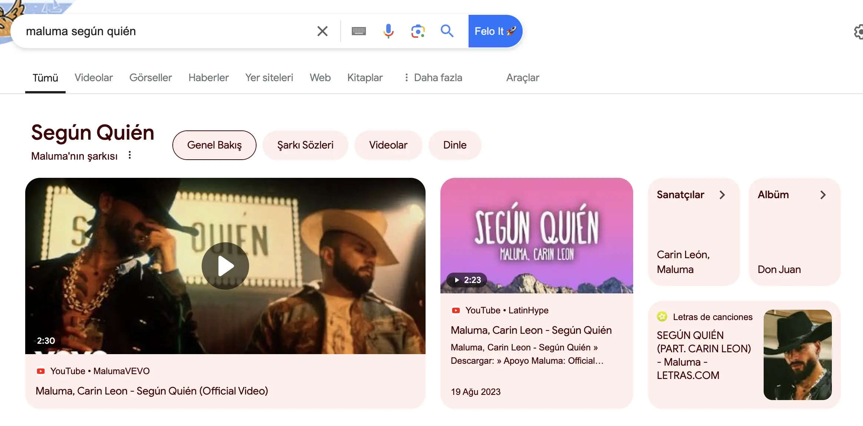The image size is (863, 426).
Task: Click the 19 Ağu 2023 date text
Action: (476, 392)
